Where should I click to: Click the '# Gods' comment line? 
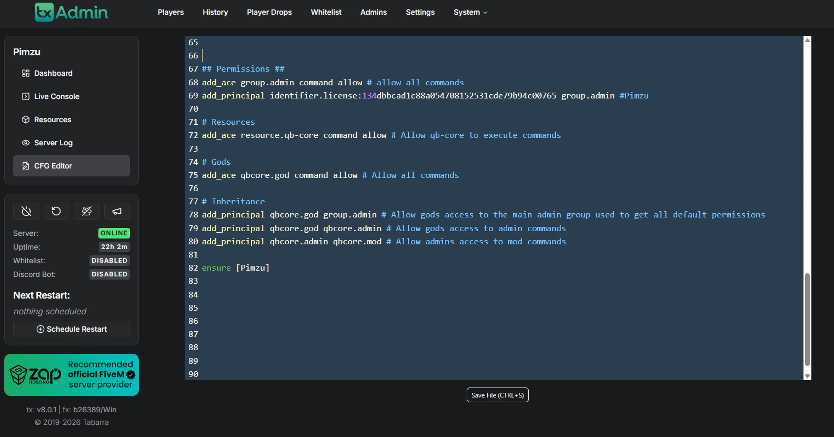[216, 162]
